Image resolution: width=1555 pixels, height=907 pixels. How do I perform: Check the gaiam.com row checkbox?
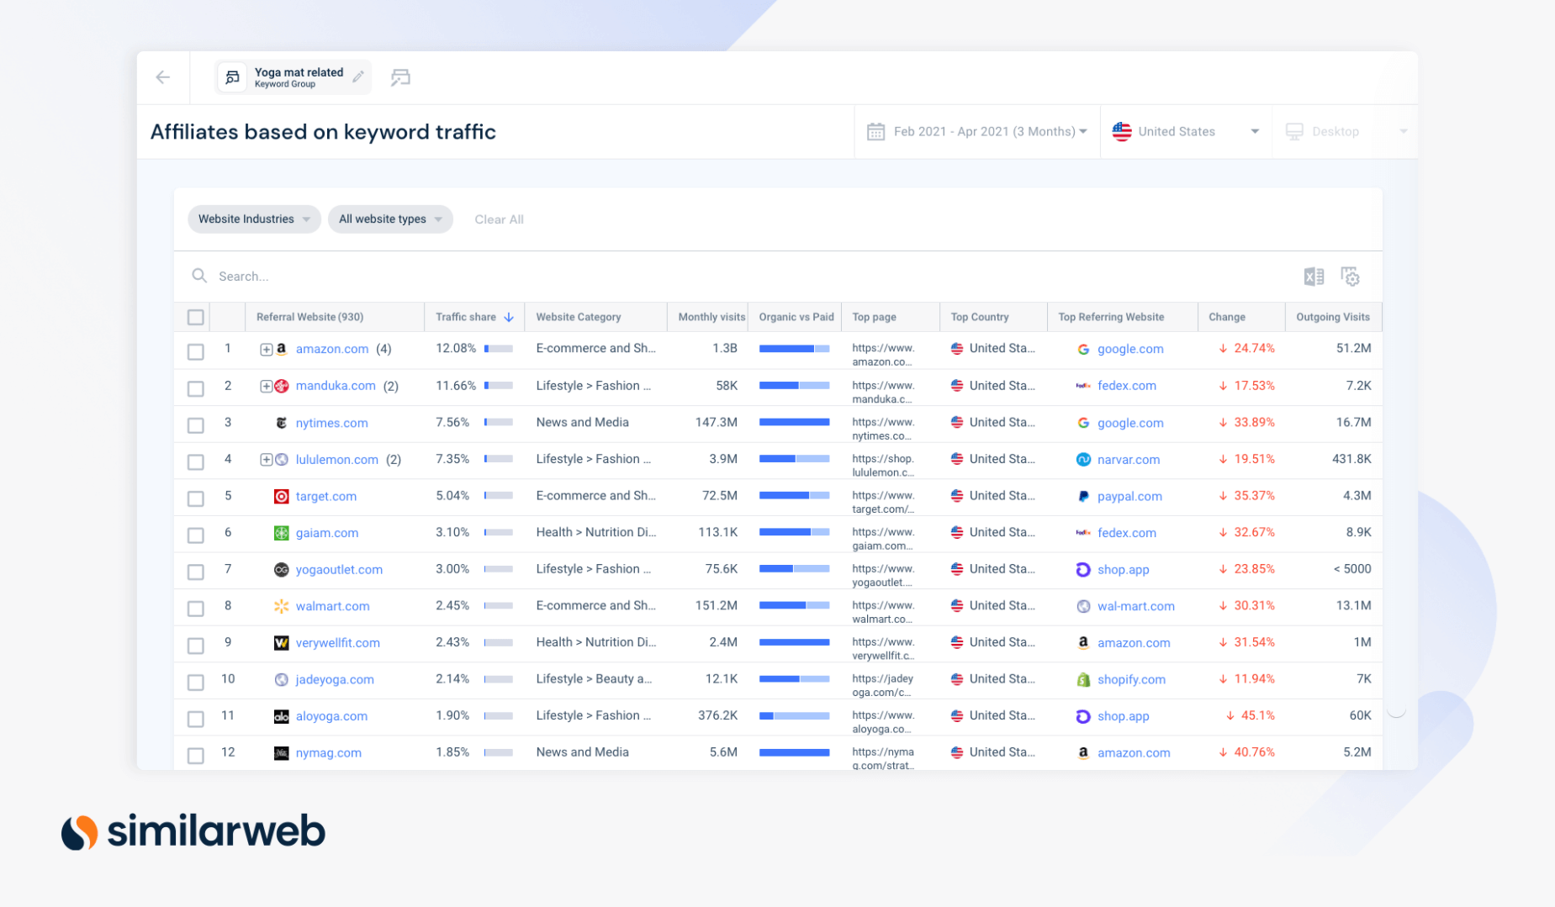tap(196, 535)
